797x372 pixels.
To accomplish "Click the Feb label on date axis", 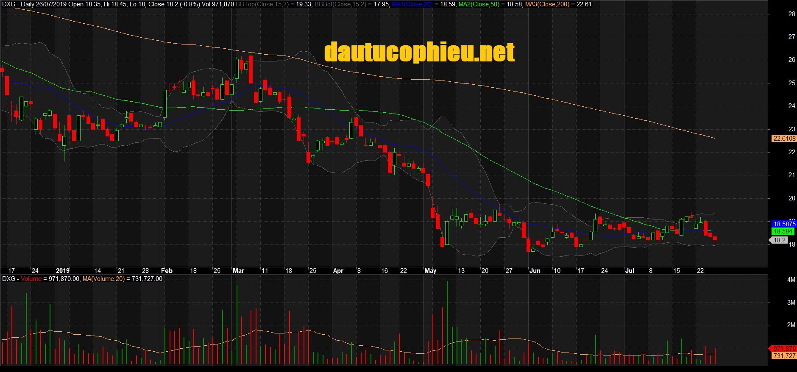I will point(167,271).
